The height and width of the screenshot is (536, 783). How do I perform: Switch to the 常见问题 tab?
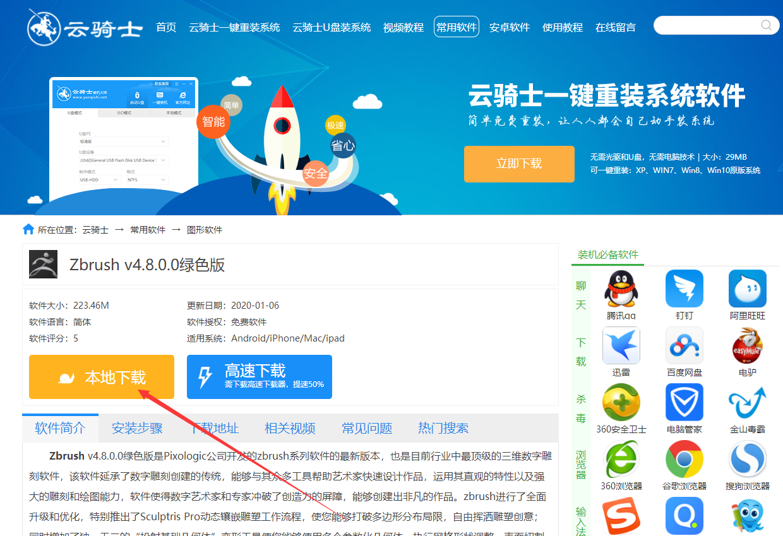pos(367,428)
